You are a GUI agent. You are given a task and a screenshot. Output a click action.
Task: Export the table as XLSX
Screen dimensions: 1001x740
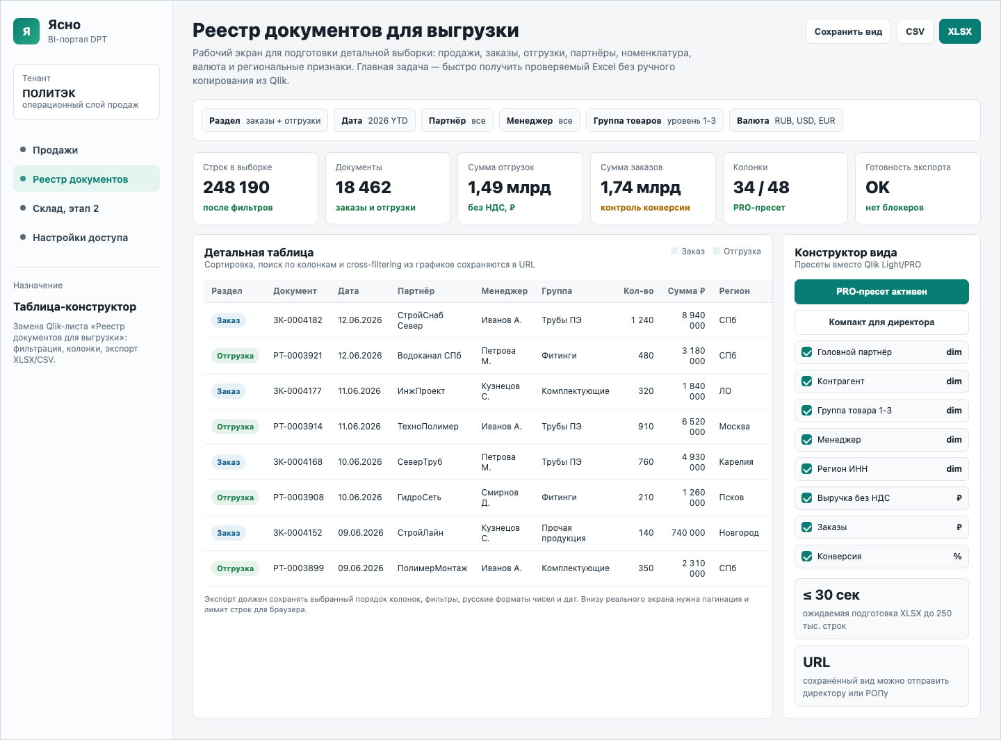coord(959,31)
